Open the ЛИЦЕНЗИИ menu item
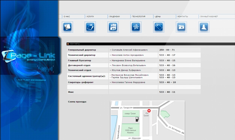 114,16
